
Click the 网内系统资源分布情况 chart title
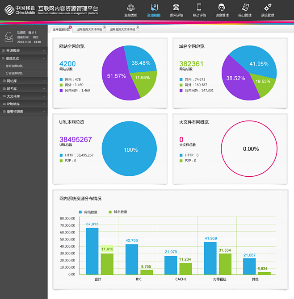80,199
